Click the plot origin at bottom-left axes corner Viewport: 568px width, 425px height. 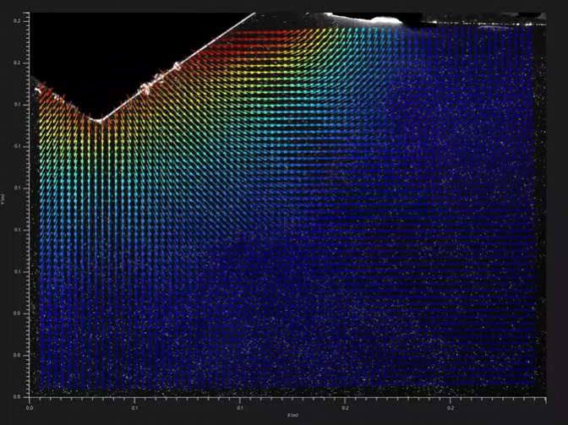pos(30,396)
